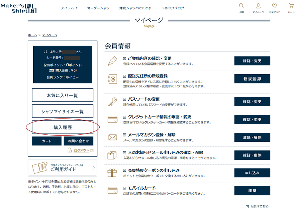Open the ご利用ガイド banner

click(62, 168)
